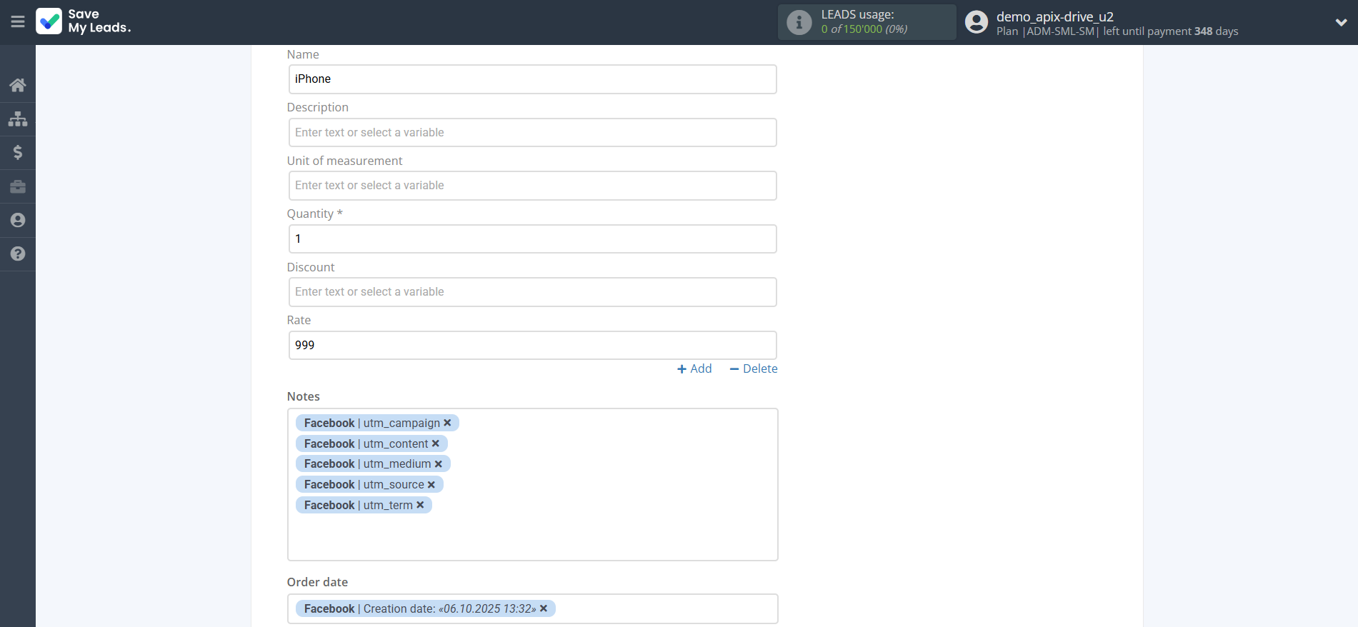Expand the account dropdown chevron
1358x627 pixels.
pos(1341,22)
